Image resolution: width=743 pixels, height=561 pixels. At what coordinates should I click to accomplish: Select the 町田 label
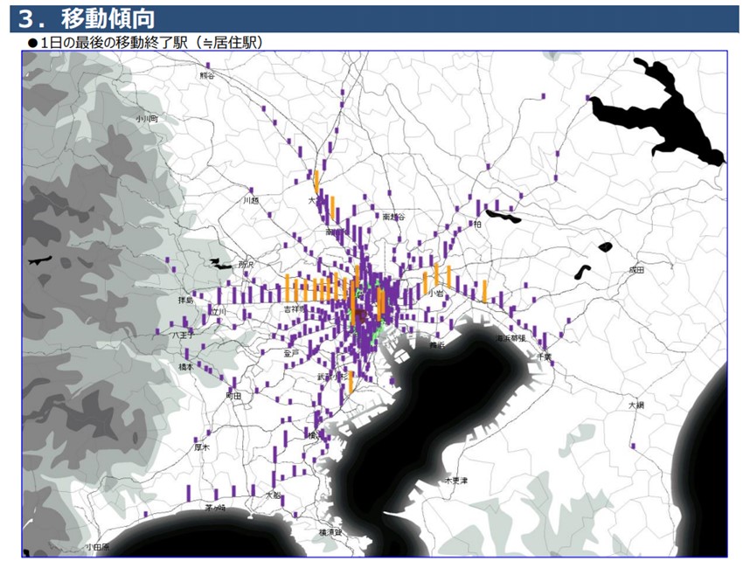click(233, 396)
